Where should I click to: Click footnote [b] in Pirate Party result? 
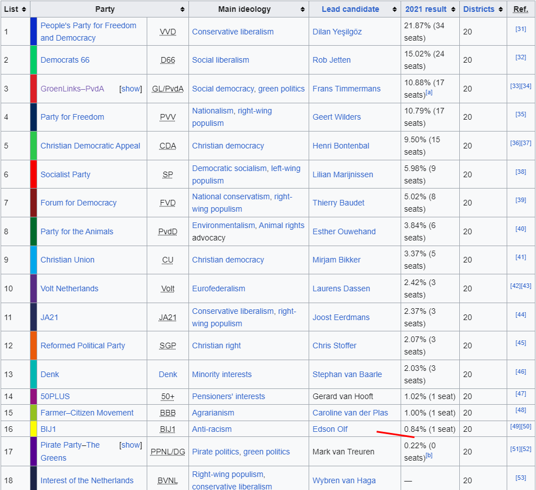pos(429,456)
